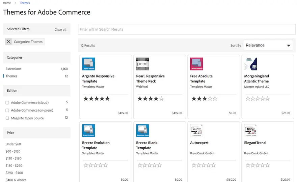This screenshot has height=182, width=297.
Task: Click the Argento template five-star rating
Action: (97, 99)
